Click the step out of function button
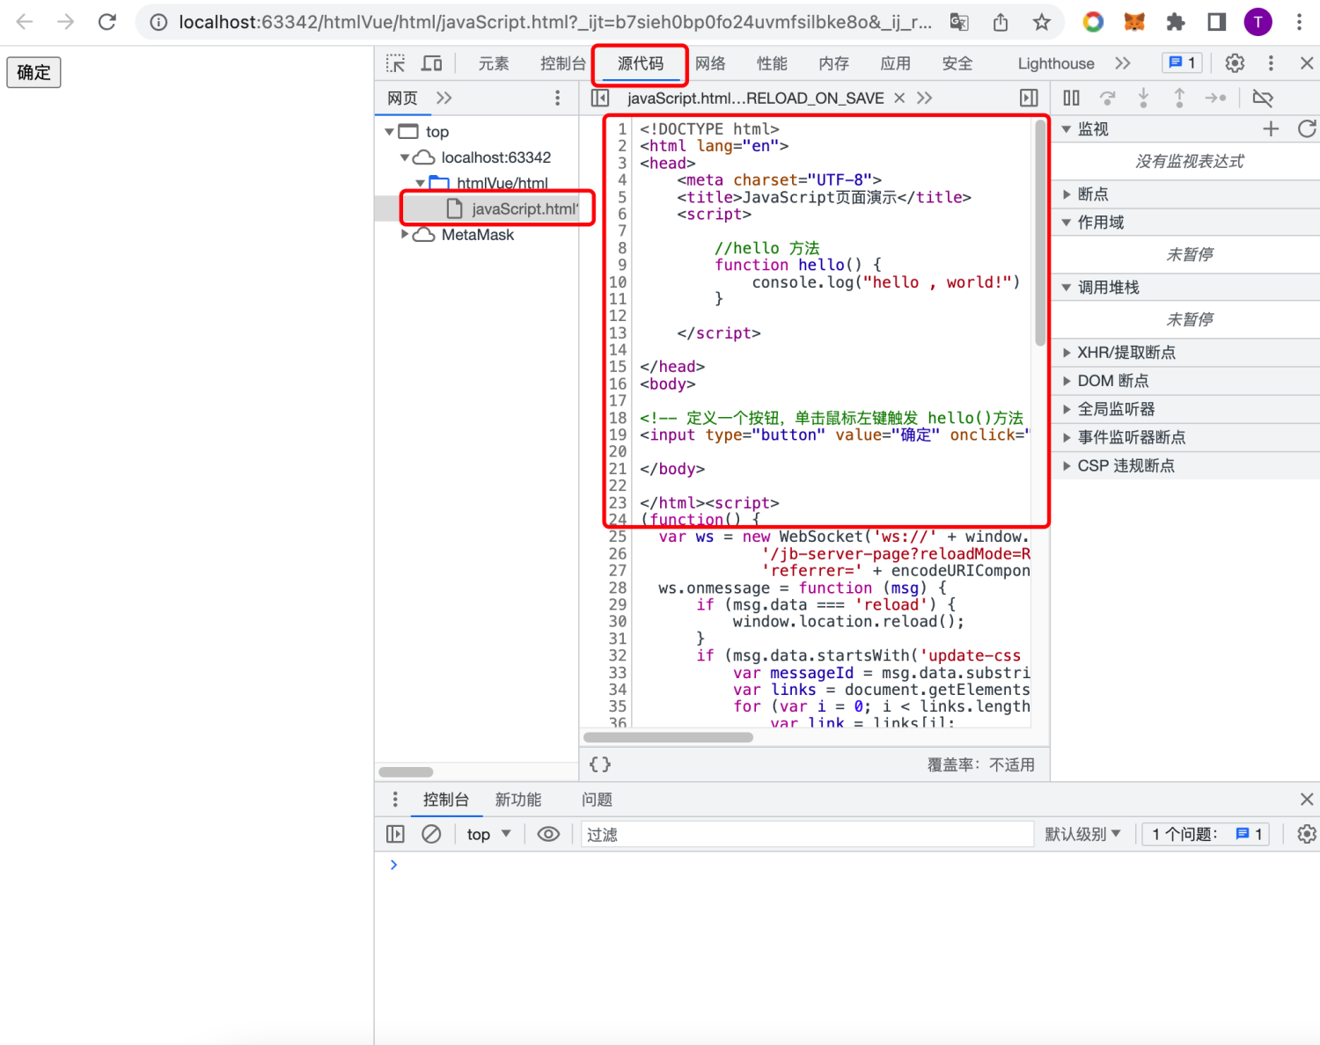This screenshot has width=1320, height=1045. pos(1179,98)
